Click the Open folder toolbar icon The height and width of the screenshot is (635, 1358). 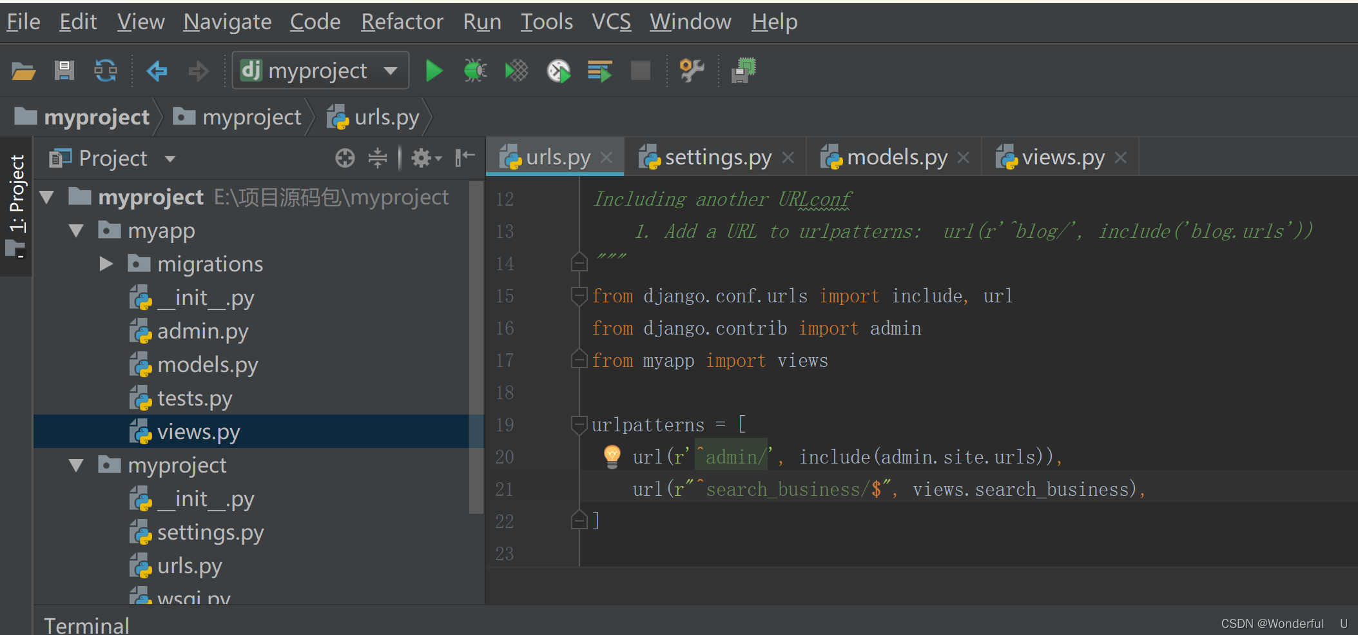point(23,70)
